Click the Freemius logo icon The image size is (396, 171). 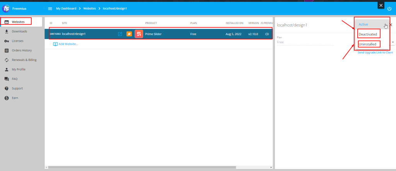coord(6,8)
